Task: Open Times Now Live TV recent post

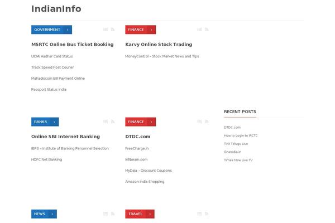Action: 238,160
